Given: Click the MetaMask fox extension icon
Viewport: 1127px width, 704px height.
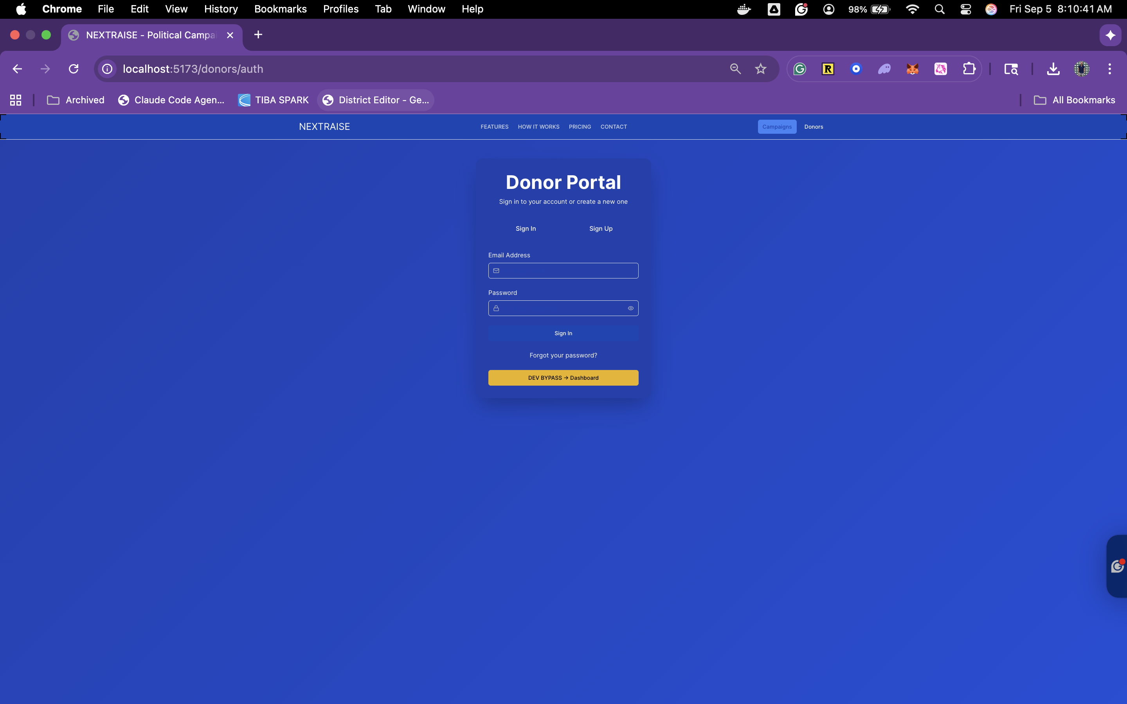Looking at the screenshot, I should pos(912,69).
